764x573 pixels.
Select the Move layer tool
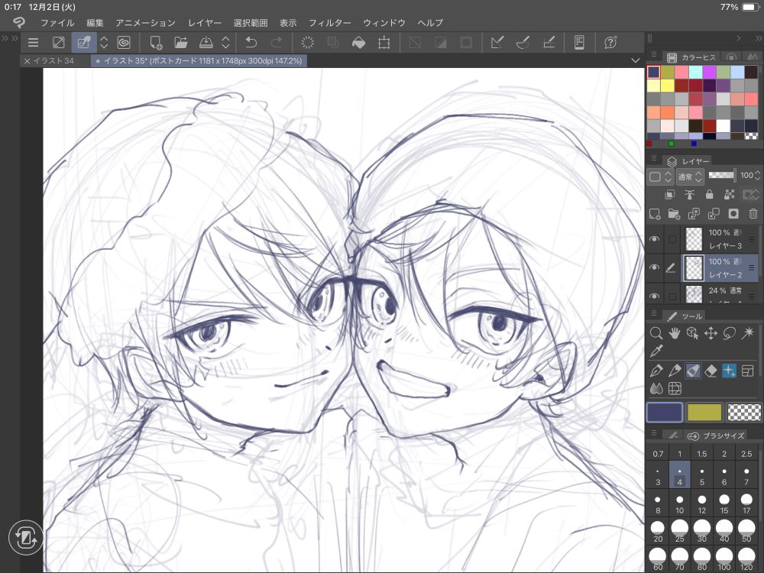point(711,333)
